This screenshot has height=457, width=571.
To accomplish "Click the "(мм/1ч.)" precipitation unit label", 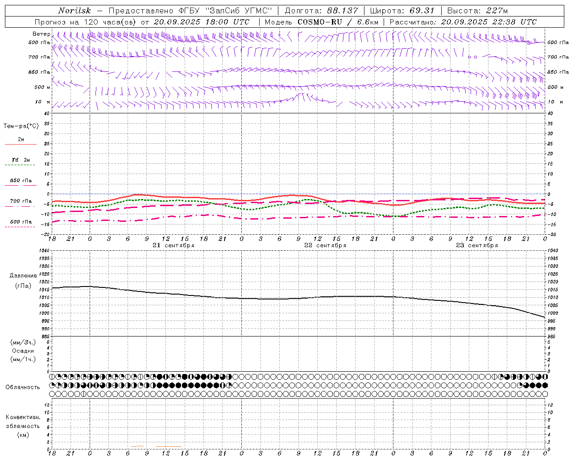I will coord(23,359).
